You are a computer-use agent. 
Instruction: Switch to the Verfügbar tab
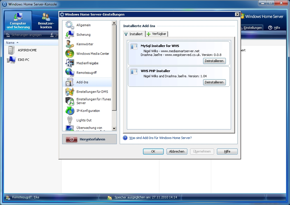[157, 34]
